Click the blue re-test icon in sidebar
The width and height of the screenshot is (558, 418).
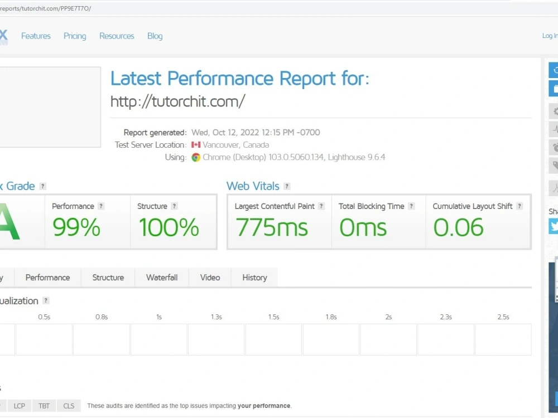[x=554, y=70]
